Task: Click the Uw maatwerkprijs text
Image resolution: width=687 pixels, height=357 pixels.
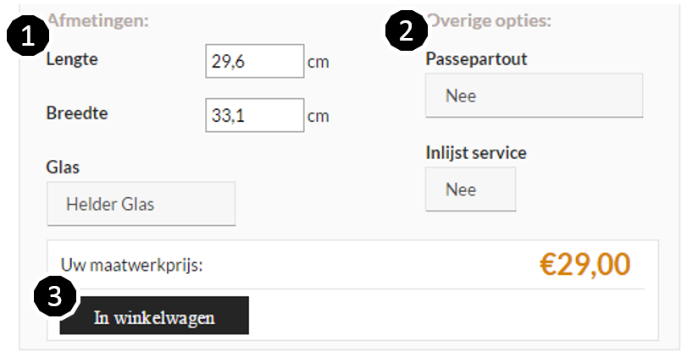Action: point(131,265)
